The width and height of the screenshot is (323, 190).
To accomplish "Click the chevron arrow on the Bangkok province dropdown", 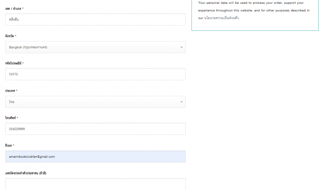I will click(x=181, y=47).
